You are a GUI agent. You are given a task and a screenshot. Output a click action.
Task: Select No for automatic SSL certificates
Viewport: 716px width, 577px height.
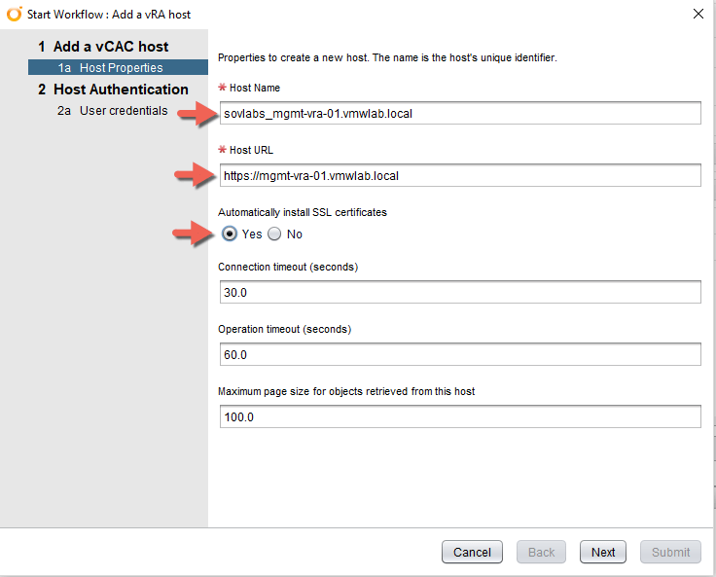pos(274,234)
